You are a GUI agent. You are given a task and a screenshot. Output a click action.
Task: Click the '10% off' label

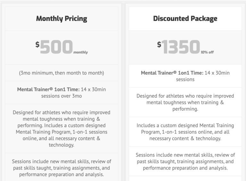pos(207,52)
